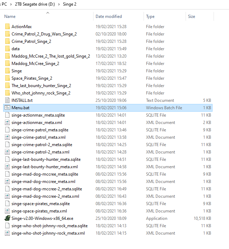Click the 02/10/2020 18:00 date cell
Image resolution: width=229 pixels, height=249 pixels.
(x=111, y=34)
